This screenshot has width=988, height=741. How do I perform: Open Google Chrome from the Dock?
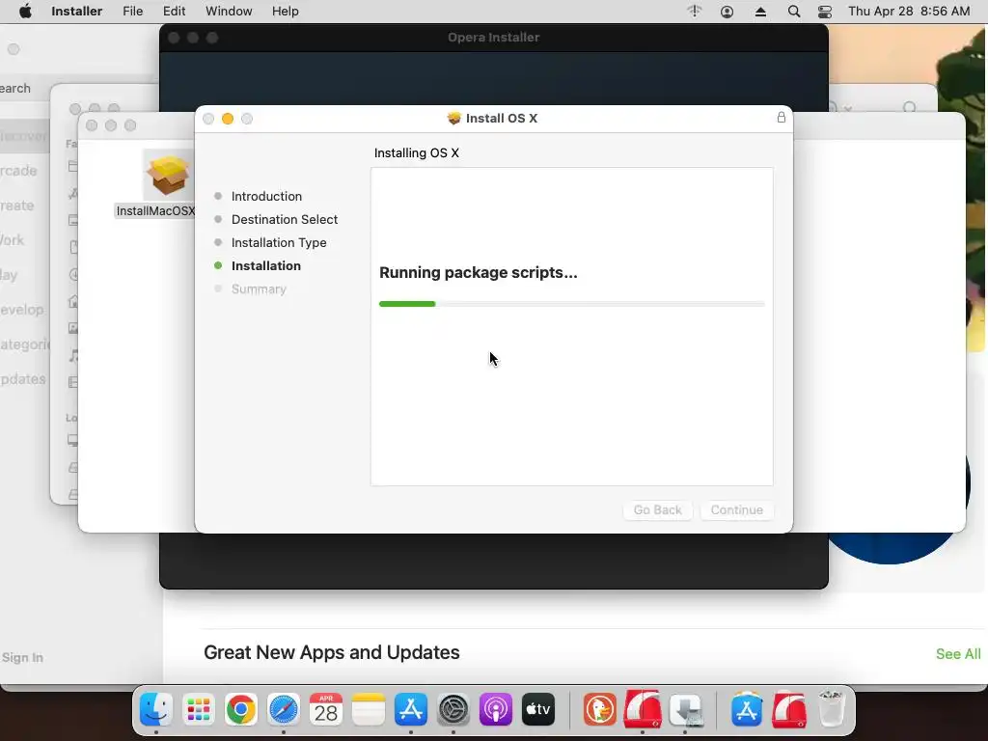point(240,709)
